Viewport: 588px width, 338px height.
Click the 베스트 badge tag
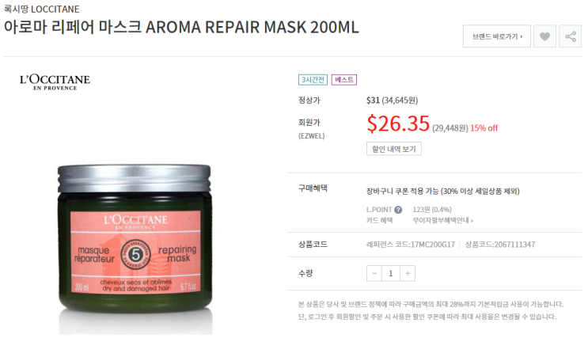(x=344, y=80)
